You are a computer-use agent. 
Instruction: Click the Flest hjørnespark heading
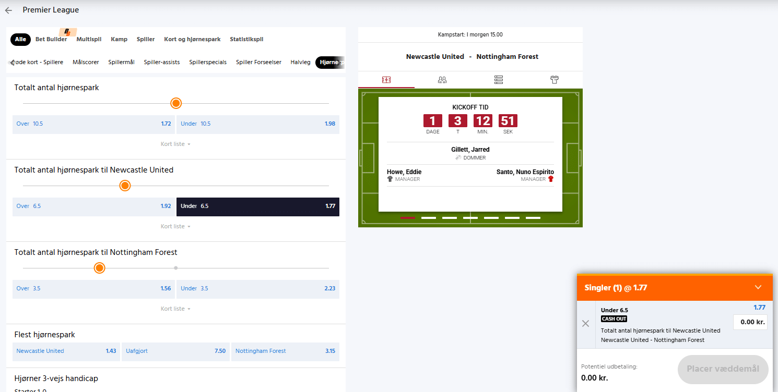click(45, 335)
